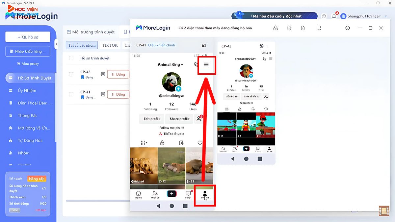Tap Edit profile in CP-41
The height and width of the screenshot is (222, 395).
pos(152,119)
